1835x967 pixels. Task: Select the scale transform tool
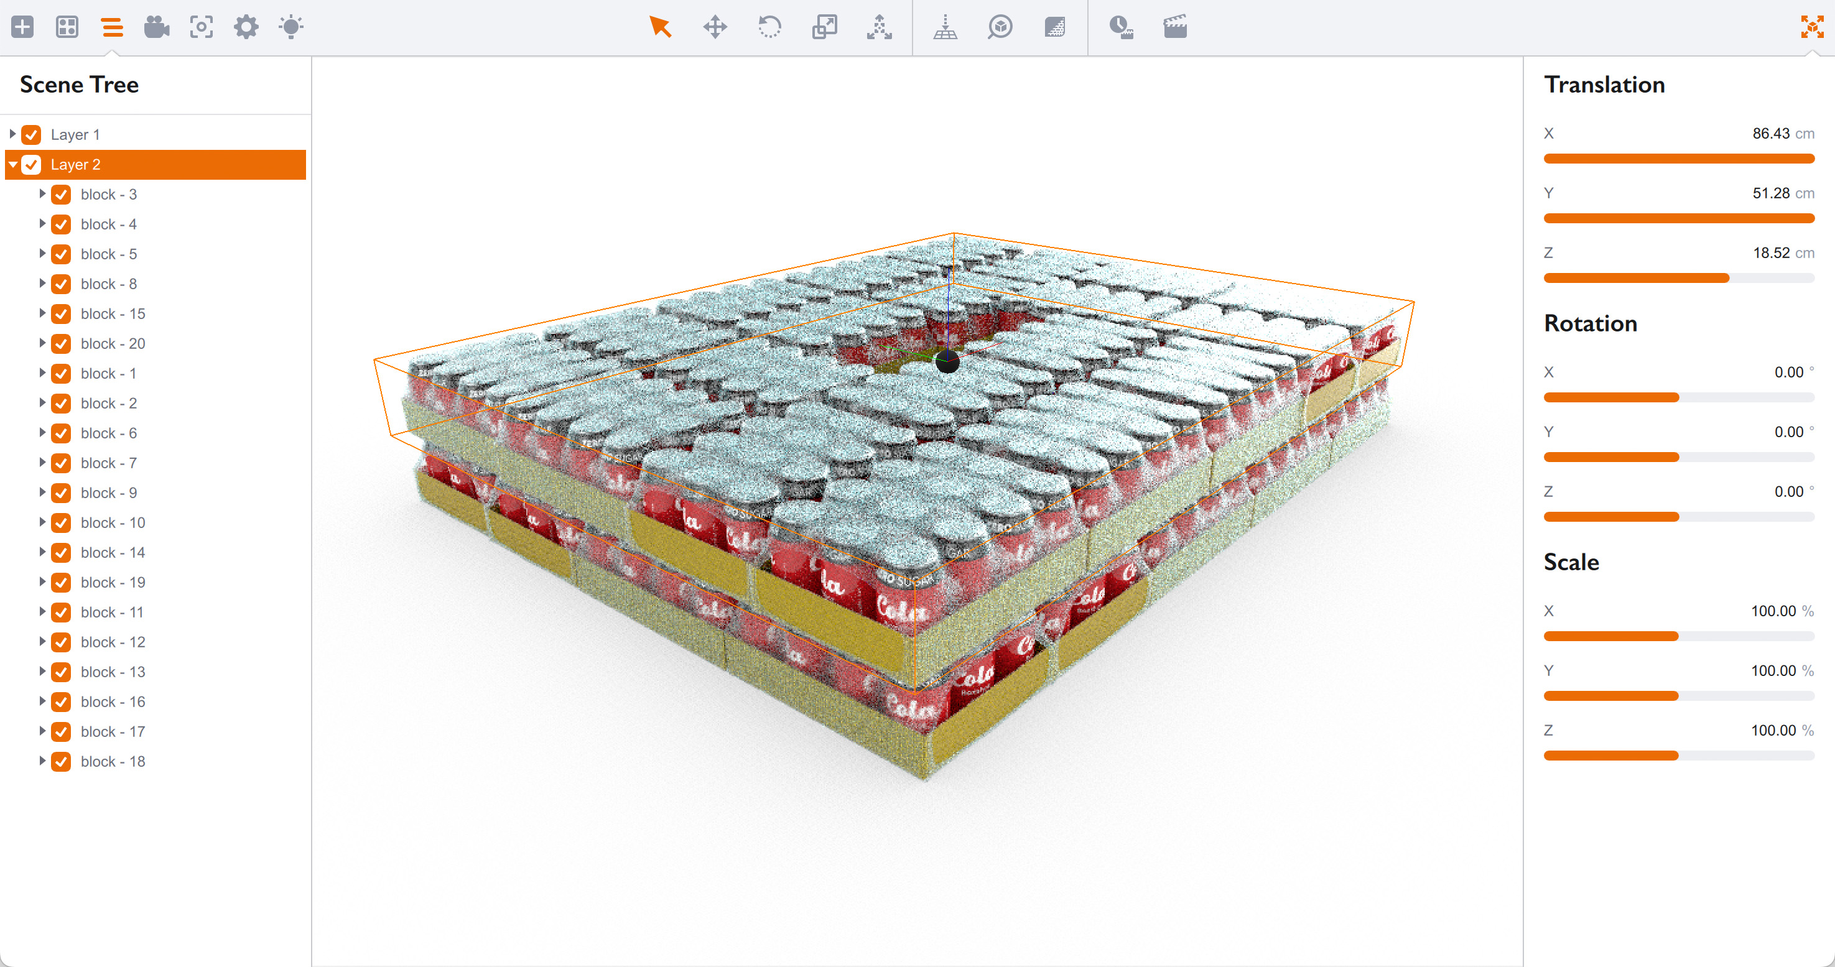coord(825,27)
